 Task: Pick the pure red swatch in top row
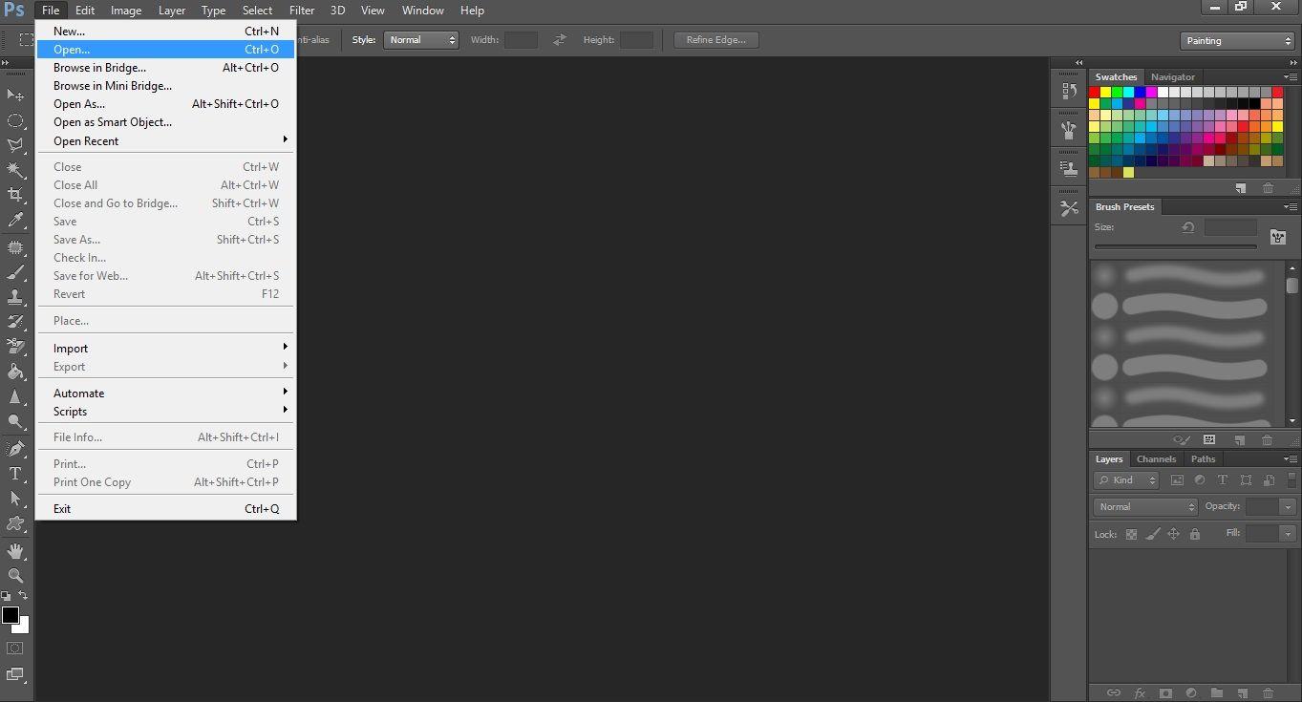coord(1095,93)
